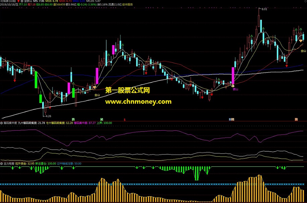Click the 开7.10 open price value
The image size is (307, 203).
coord(23,4)
